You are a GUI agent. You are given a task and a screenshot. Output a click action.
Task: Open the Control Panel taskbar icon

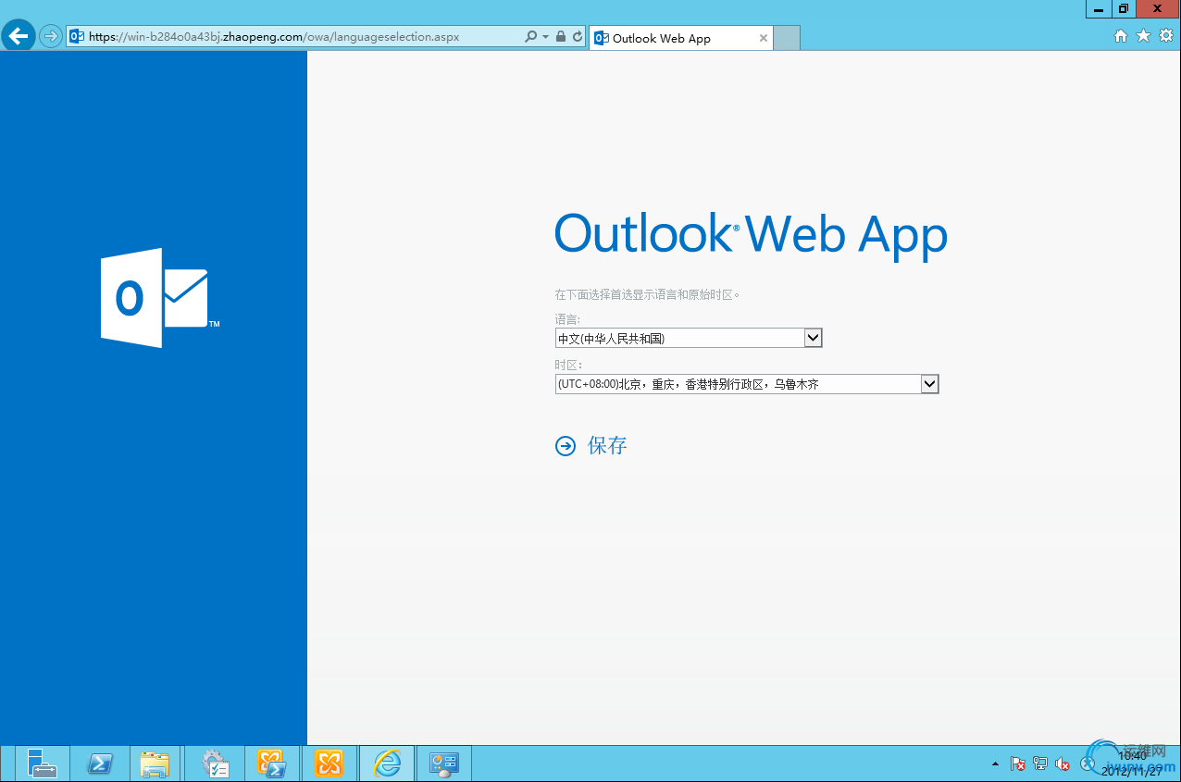point(444,763)
